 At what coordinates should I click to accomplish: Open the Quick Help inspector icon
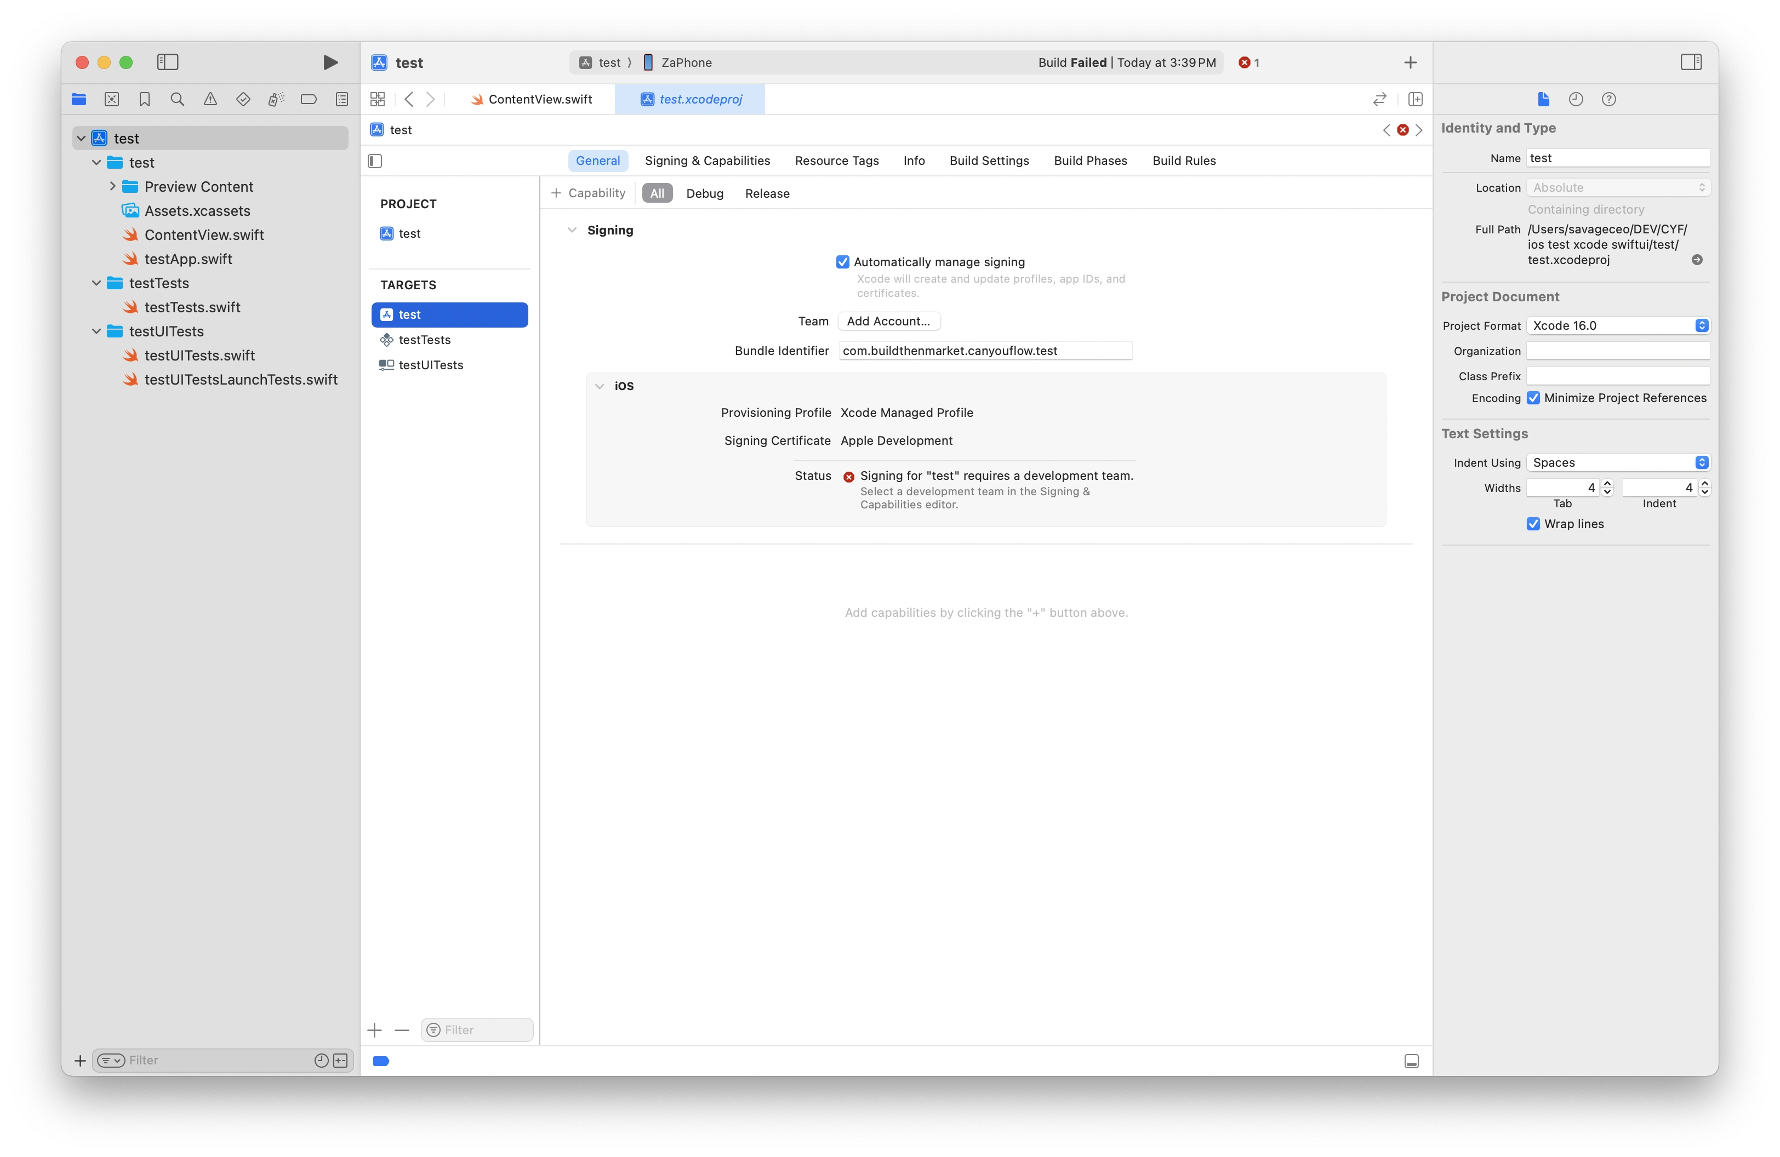point(1608,99)
